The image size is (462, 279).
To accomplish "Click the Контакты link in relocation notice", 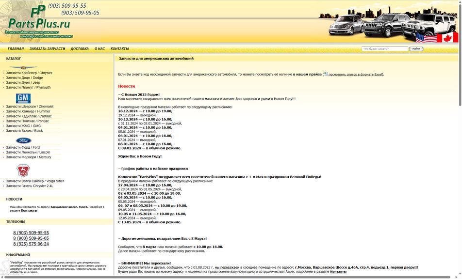I will pos(338,272).
